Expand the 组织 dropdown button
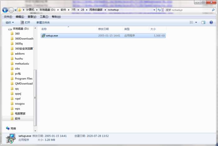This screenshot has height=146, width=218. (x=10, y=22)
